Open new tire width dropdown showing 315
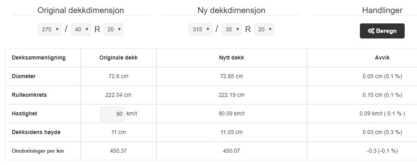Image resolution: width=417 pixels, height=165 pixels. tap(200, 29)
